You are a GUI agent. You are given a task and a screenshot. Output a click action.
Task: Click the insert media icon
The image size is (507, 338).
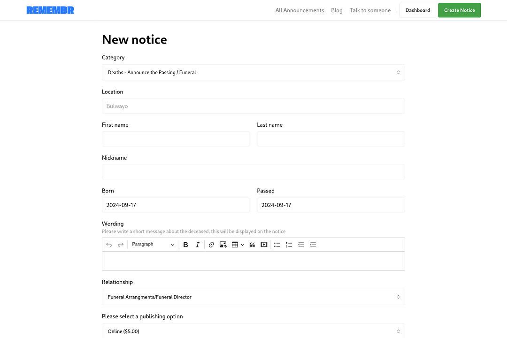(264, 245)
